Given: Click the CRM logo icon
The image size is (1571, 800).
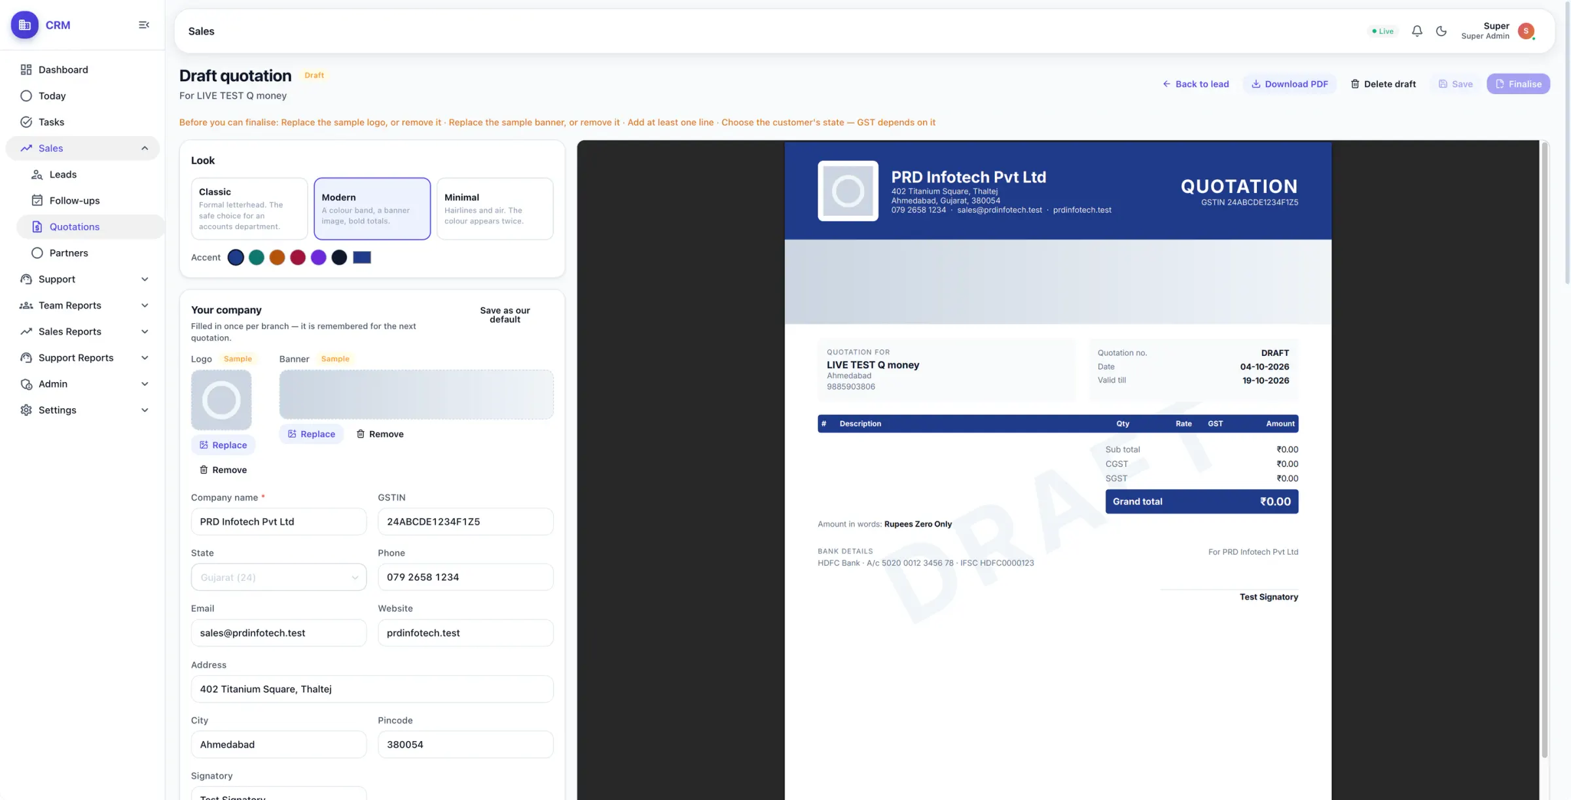Looking at the screenshot, I should 25,25.
